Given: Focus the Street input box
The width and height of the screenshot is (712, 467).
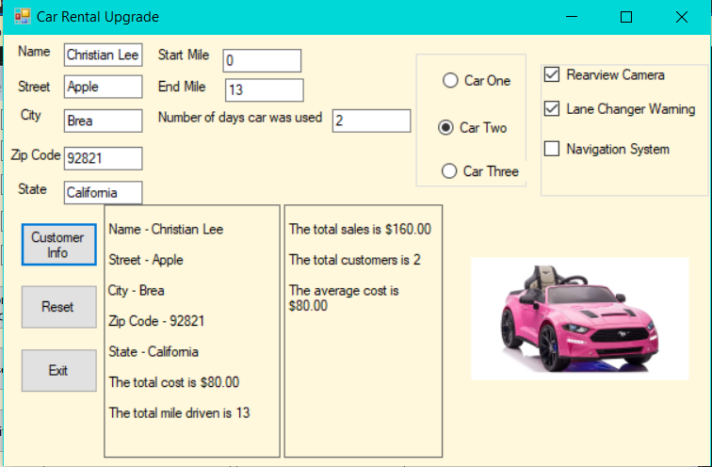Looking at the screenshot, I should point(103,87).
